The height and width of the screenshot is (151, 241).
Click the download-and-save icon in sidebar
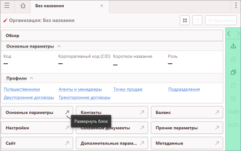pyautogui.click(x=233, y=46)
